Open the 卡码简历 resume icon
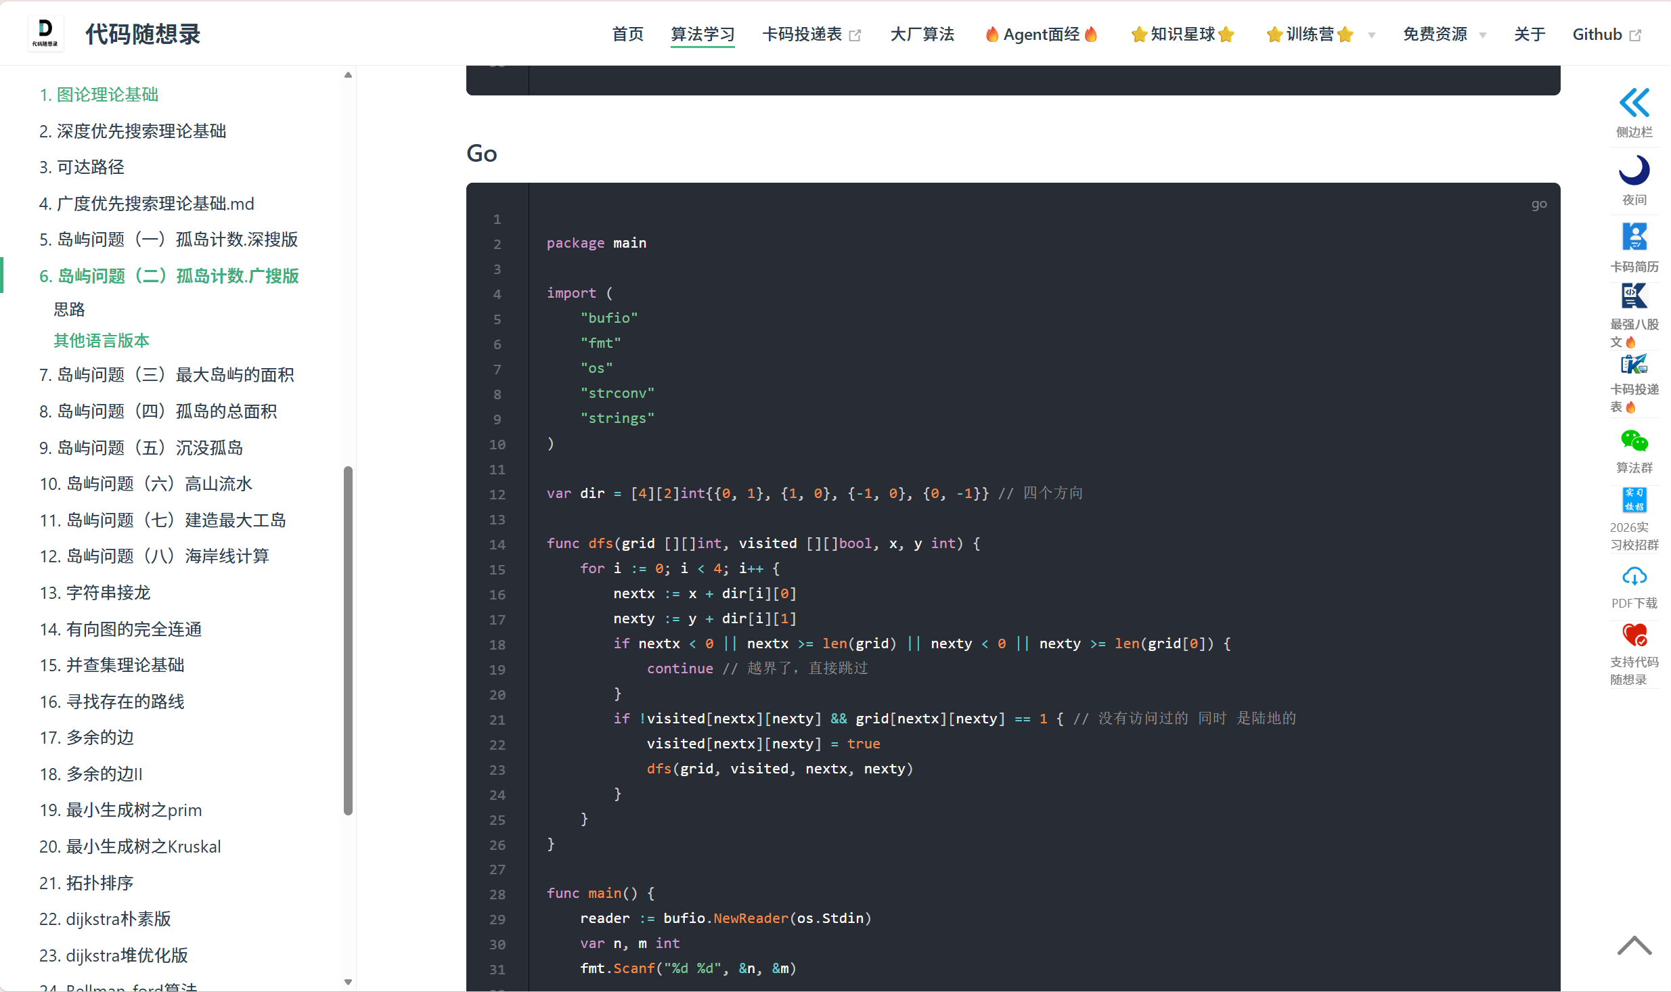 (x=1634, y=237)
